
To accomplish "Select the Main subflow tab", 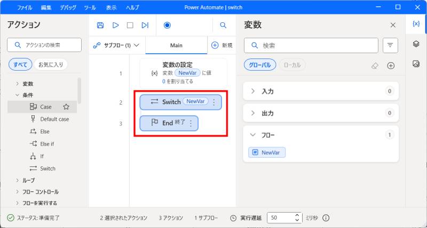I will (x=176, y=46).
